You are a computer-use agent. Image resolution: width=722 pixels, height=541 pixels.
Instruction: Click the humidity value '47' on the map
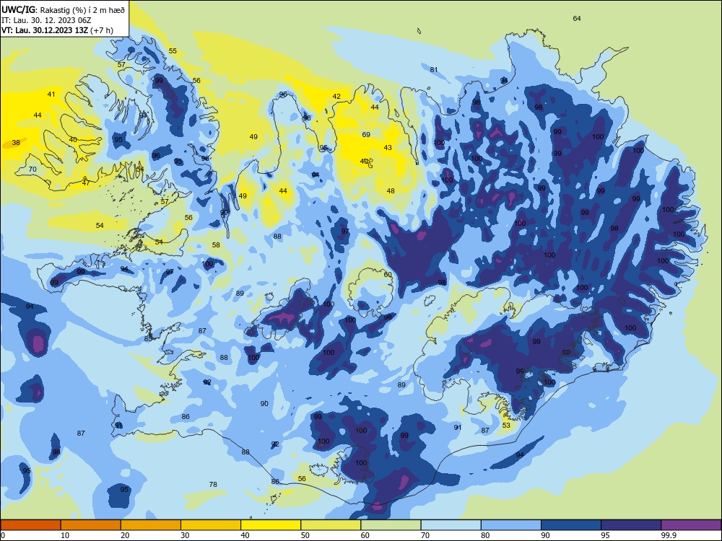tap(86, 182)
